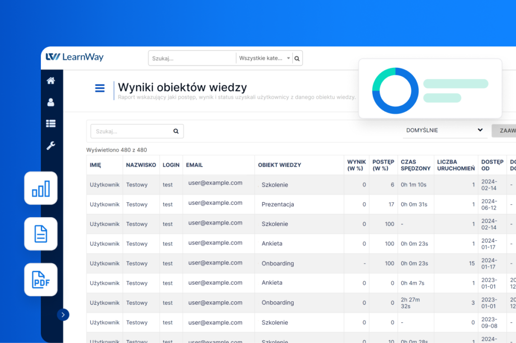Sort by OBIEKT WIEDZY column header

(x=280, y=165)
